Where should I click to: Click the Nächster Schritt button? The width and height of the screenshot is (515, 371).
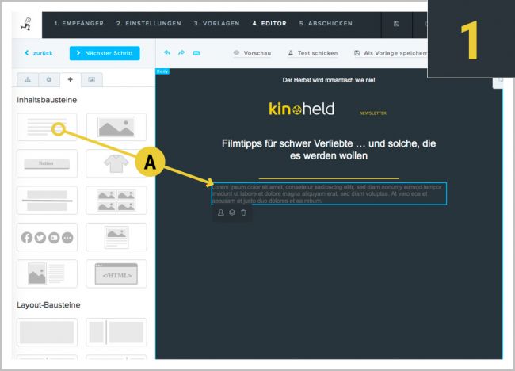(105, 53)
